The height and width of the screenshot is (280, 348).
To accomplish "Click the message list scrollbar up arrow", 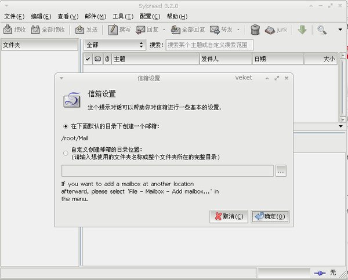I will click(342, 56).
